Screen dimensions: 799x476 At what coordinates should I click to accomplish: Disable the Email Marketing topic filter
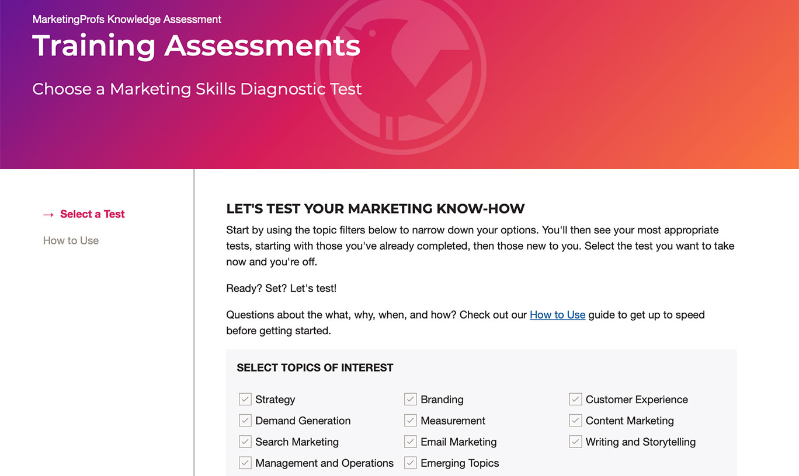(x=410, y=442)
